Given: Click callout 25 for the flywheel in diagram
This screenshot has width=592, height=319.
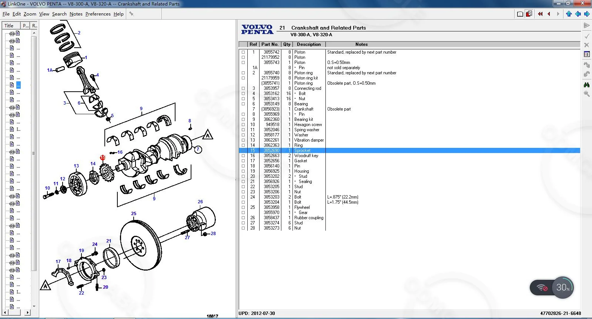Looking at the screenshot, I should pyautogui.click(x=134, y=214).
